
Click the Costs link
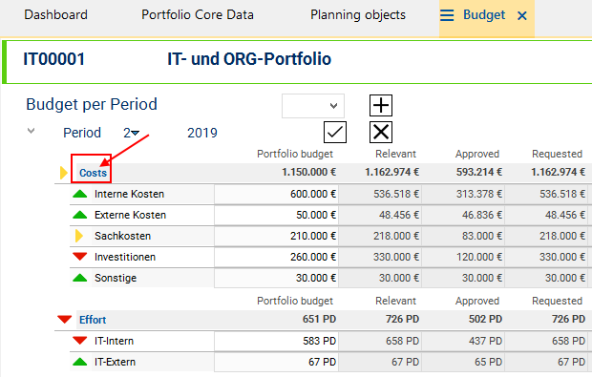click(x=93, y=173)
